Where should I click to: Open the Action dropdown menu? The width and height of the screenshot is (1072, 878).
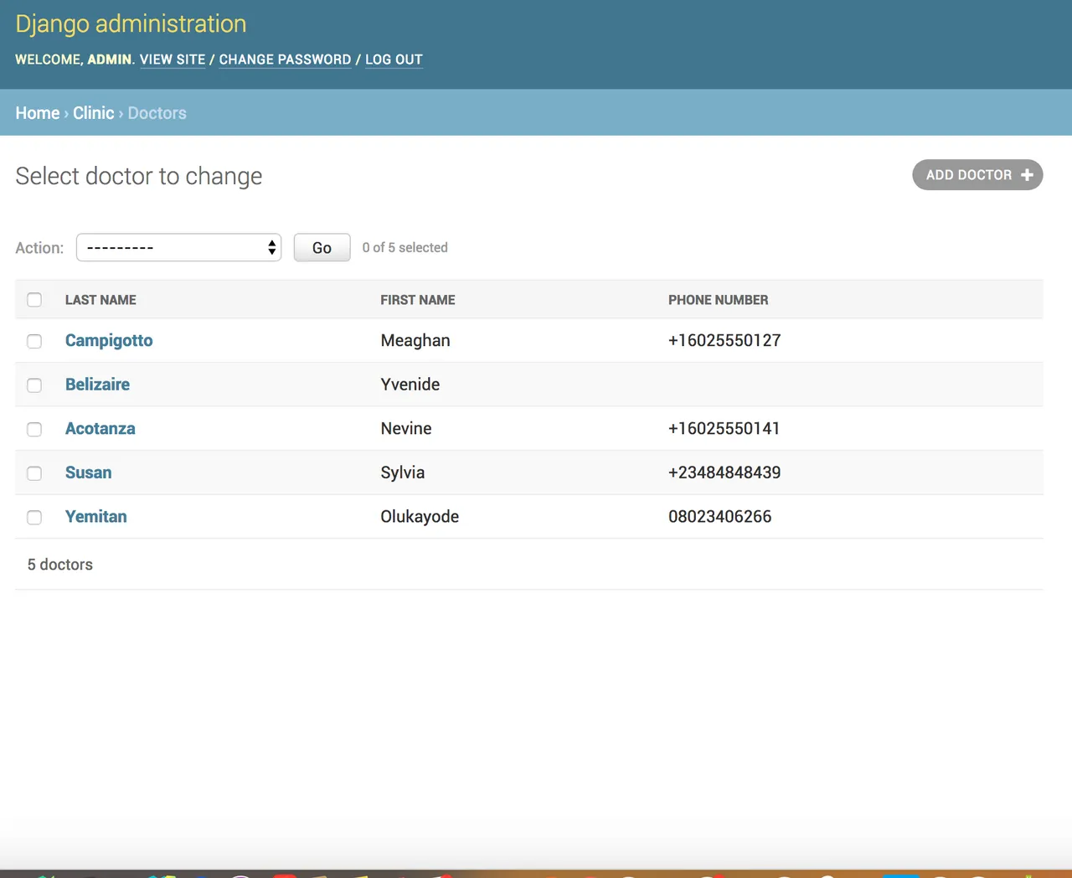tap(178, 247)
